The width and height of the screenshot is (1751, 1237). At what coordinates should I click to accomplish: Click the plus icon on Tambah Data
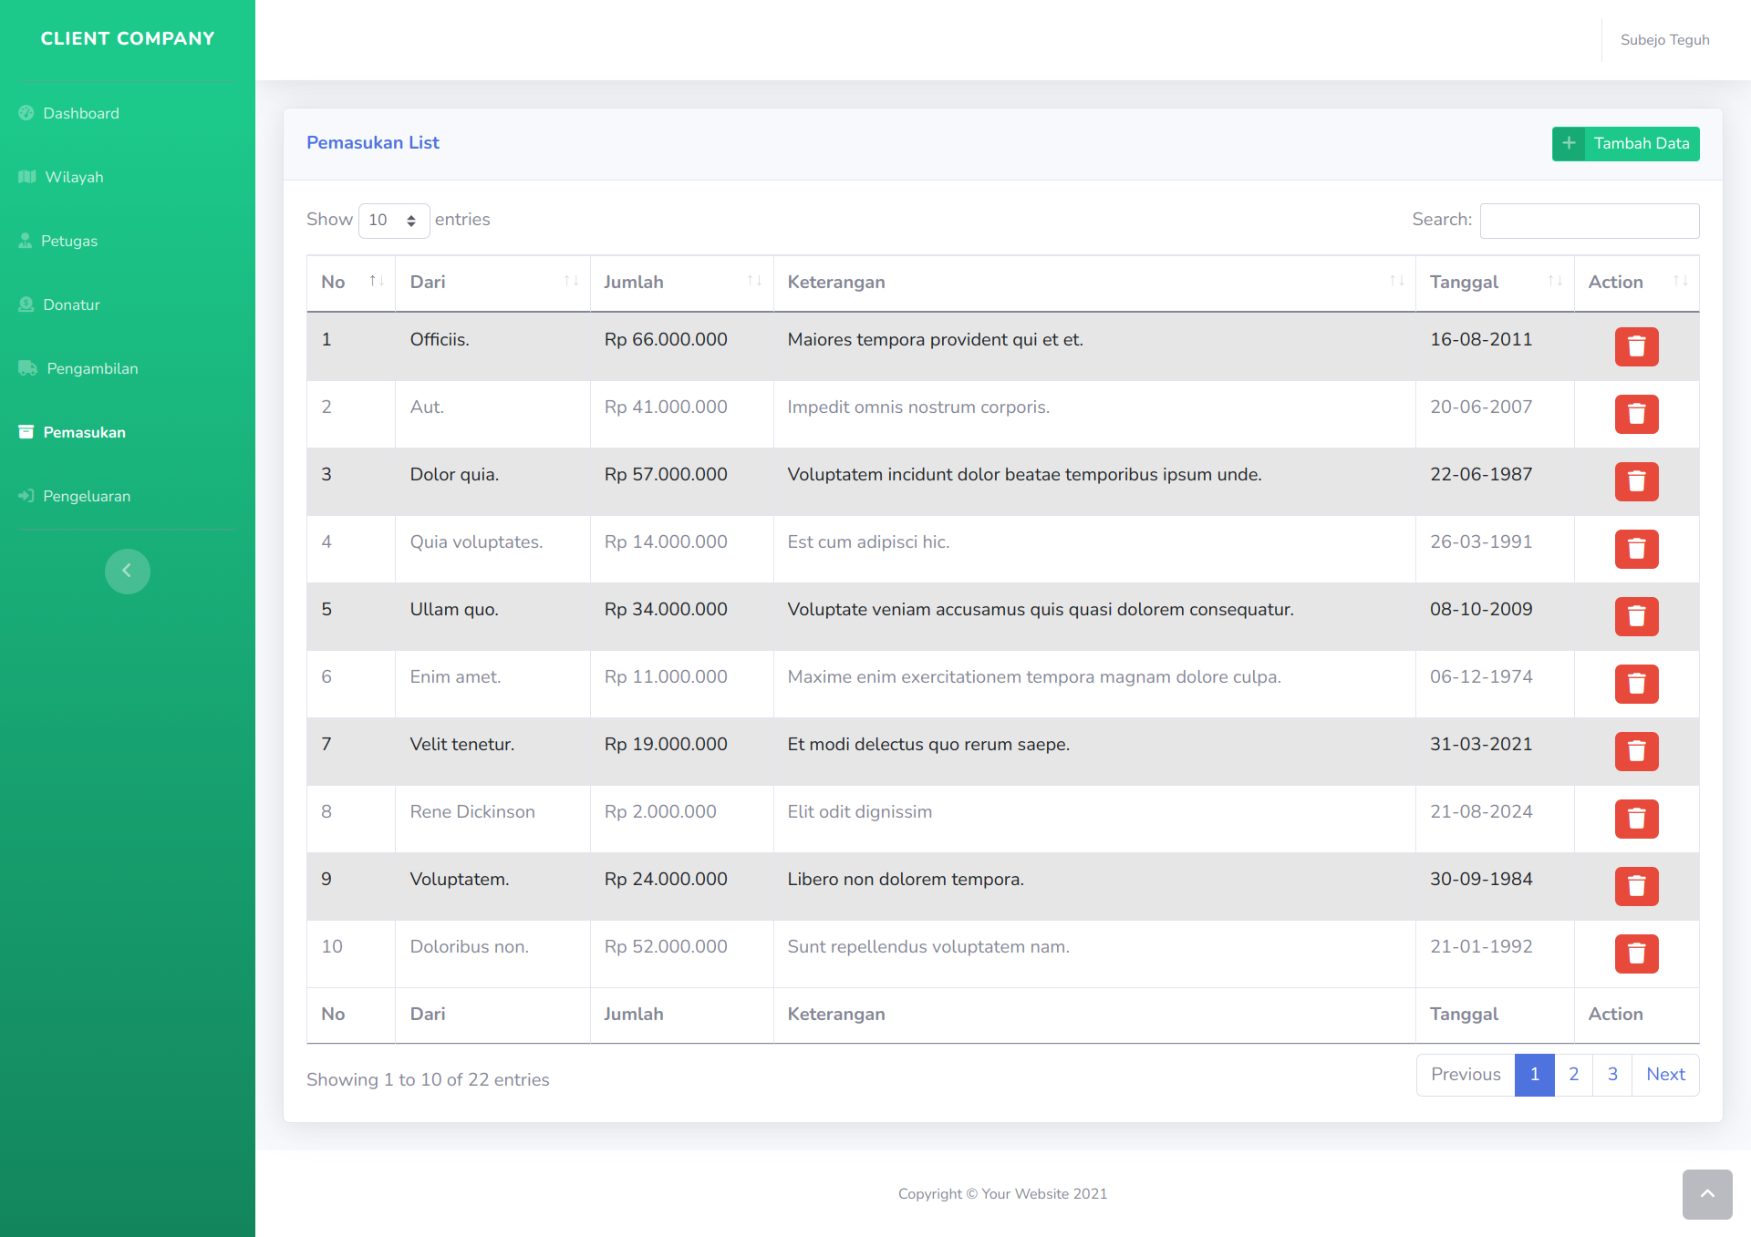[x=1569, y=143]
